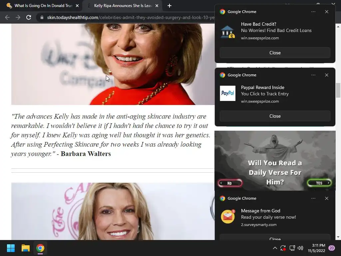Click the 'Barbara Walters' name text
The image size is (341, 256).
[86, 154]
